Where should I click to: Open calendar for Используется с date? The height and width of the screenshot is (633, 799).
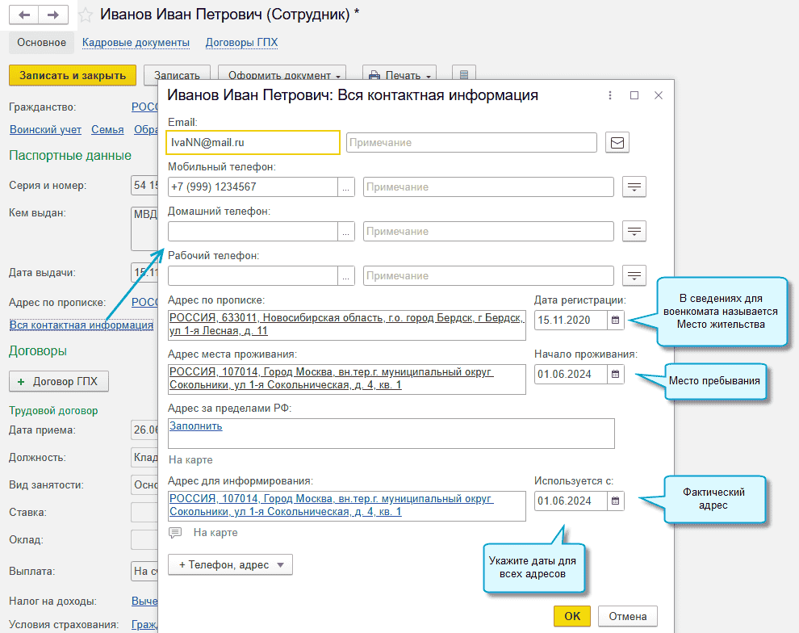[616, 501]
